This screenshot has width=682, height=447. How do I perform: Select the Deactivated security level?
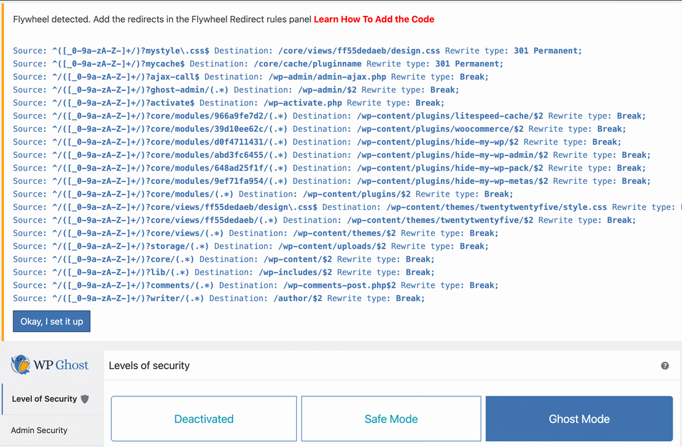204,419
